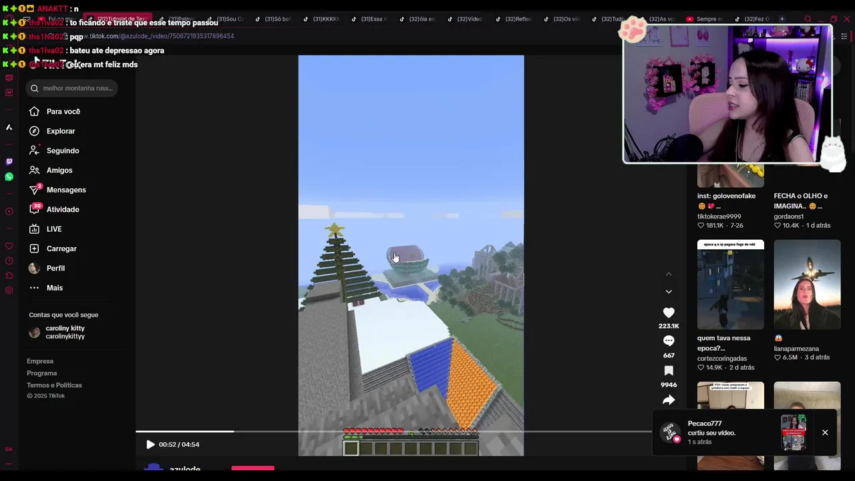Viewport: 855px width, 481px height.
Task: Click the Twitch icon in Opera sidebar
Action: (x=9, y=161)
